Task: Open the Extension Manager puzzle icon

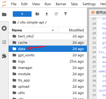Action: click(4, 56)
